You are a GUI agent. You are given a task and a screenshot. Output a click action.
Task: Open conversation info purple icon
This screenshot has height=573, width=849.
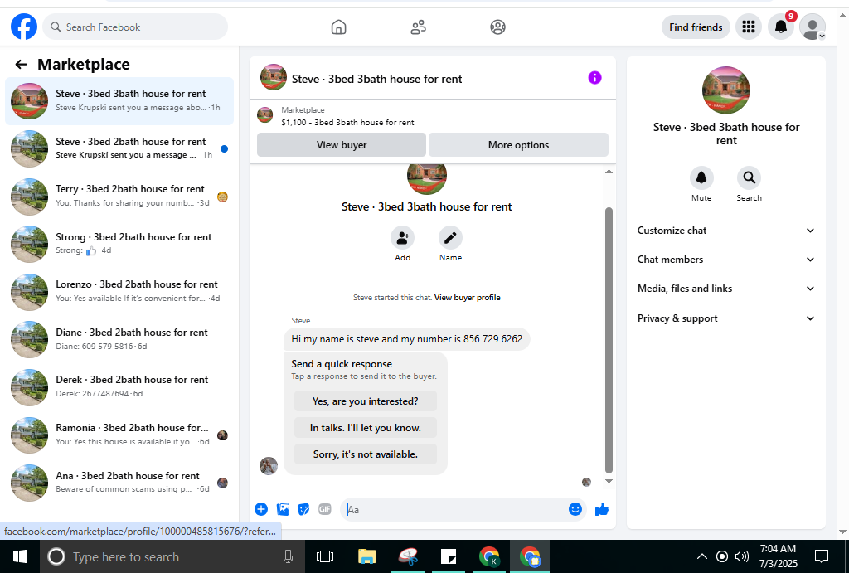[x=594, y=78]
